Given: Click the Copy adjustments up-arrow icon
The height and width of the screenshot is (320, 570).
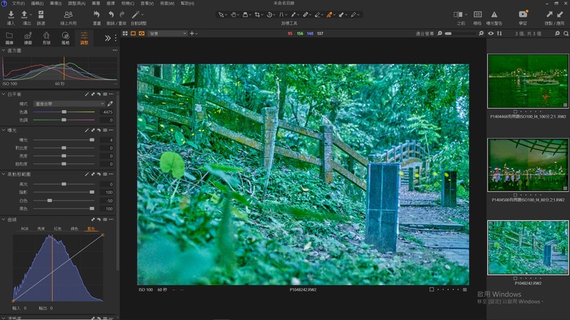Looking at the screenshot, I should point(549,15).
